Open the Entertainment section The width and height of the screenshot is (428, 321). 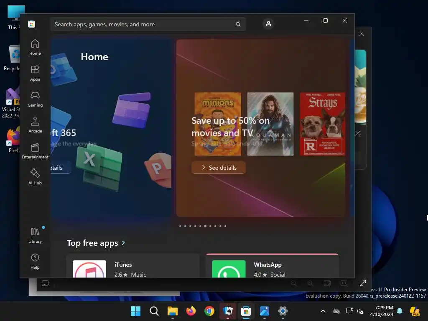click(x=35, y=151)
